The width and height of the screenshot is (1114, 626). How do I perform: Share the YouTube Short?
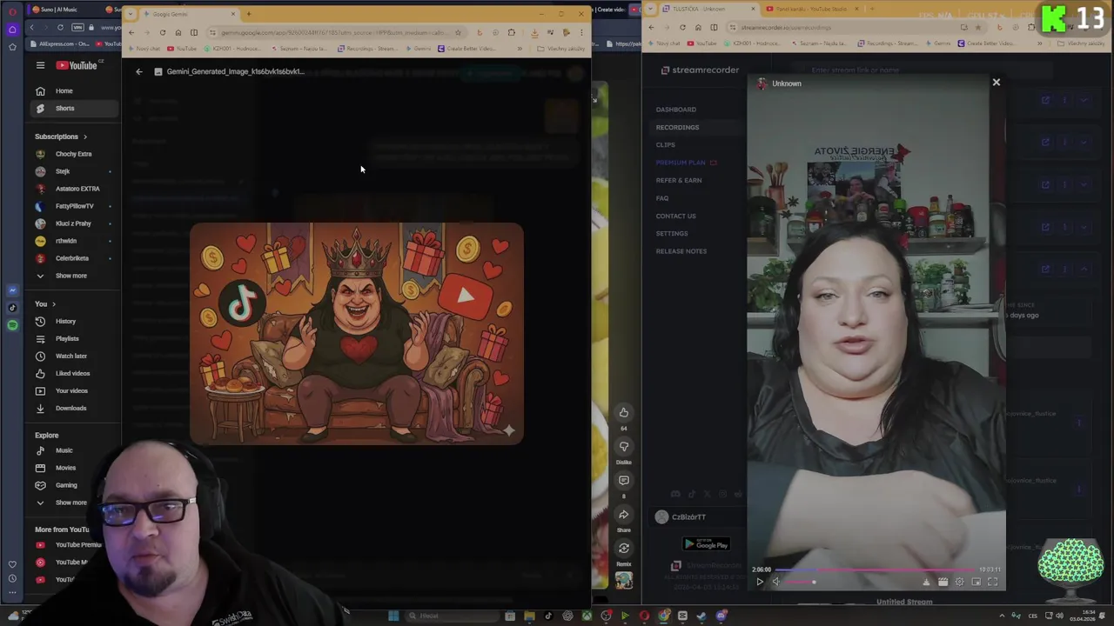click(623, 514)
